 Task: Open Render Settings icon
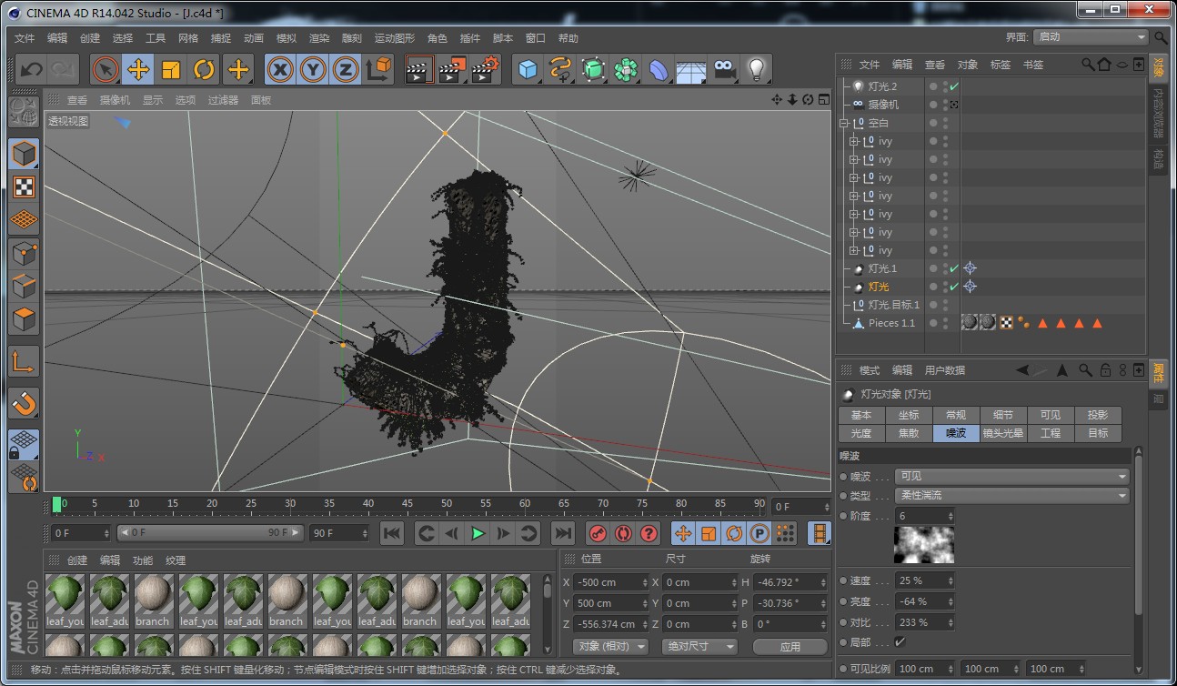pyautogui.click(x=486, y=69)
